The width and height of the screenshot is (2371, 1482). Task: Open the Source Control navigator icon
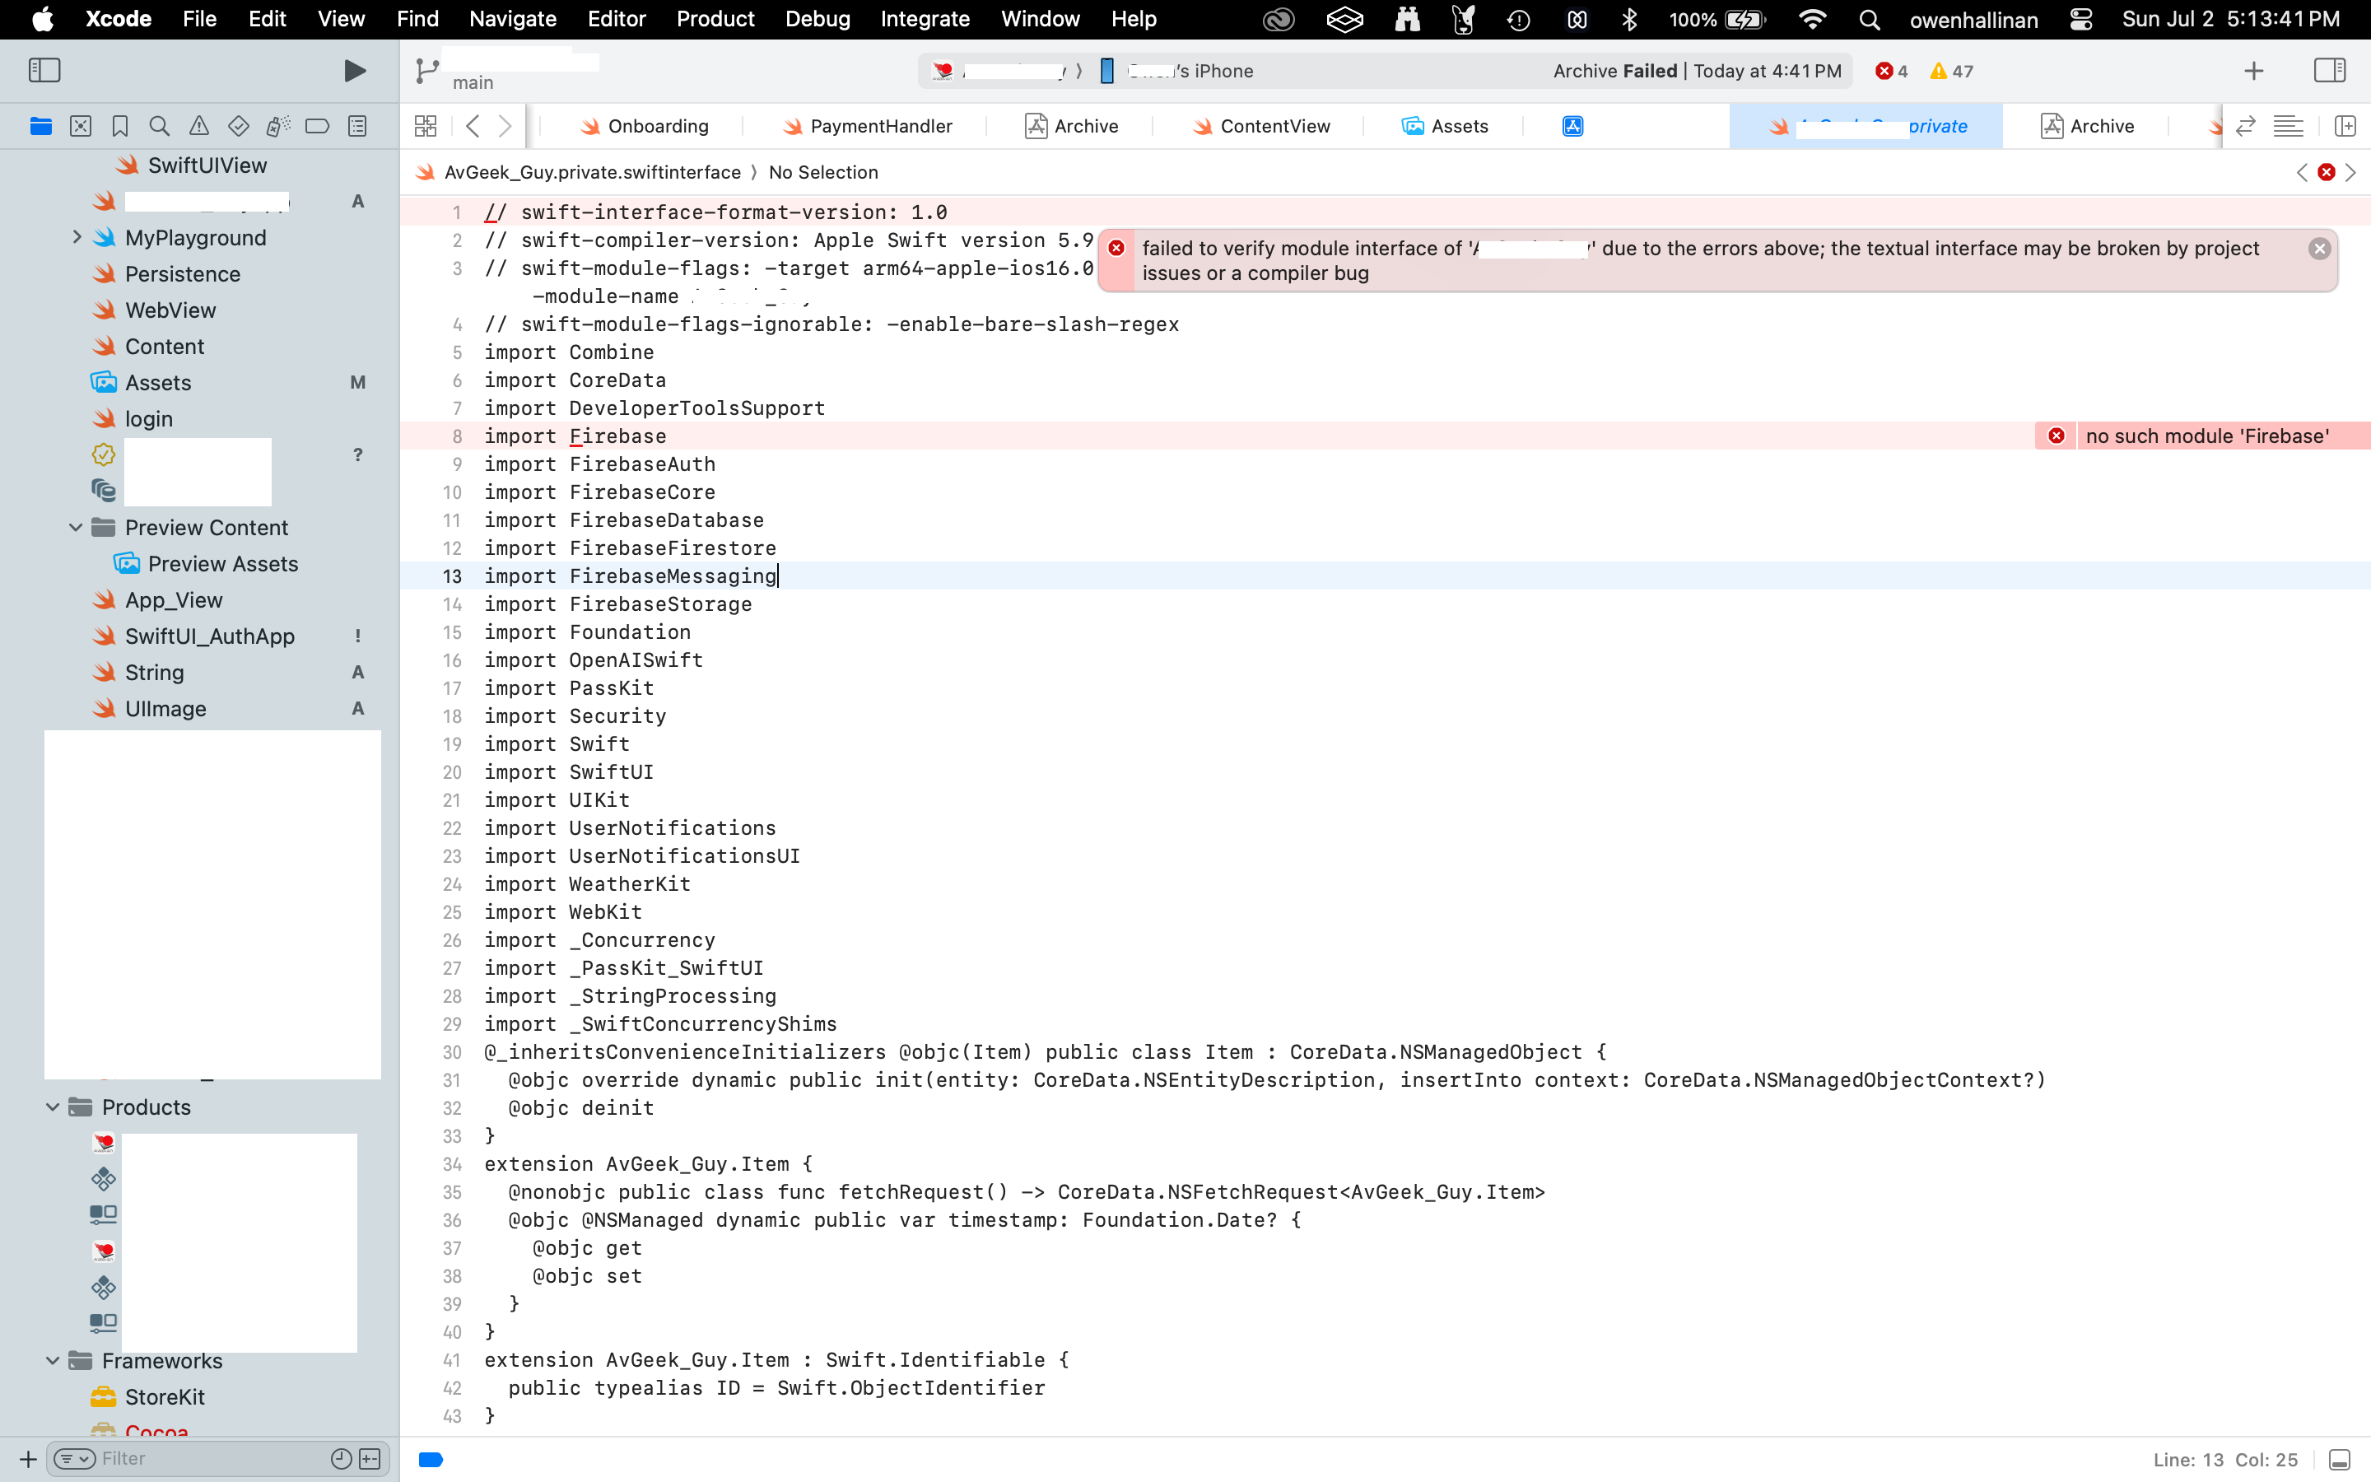(81, 127)
